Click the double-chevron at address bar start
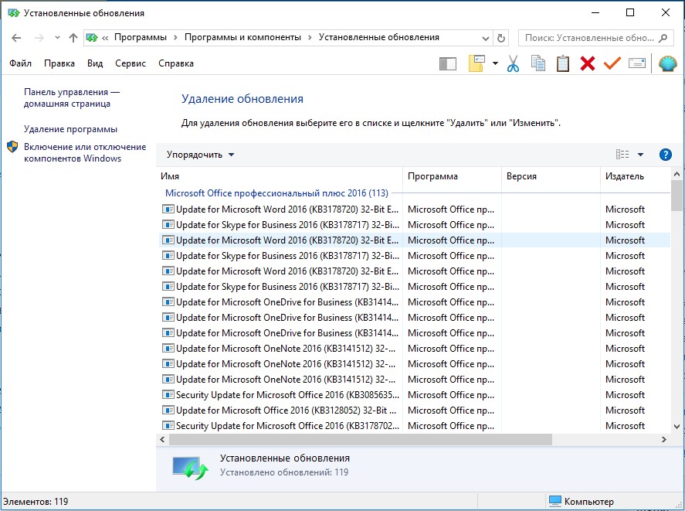Viewport: 685px width, 511px height. pyautogui.click(x=105, y=38)
